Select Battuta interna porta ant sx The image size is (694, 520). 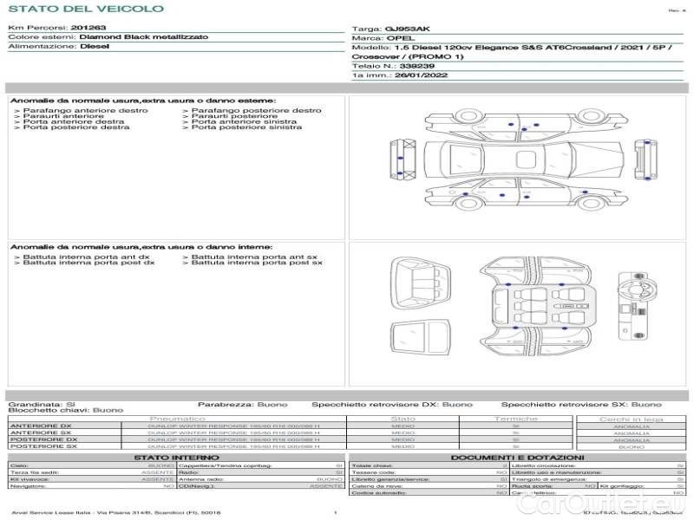tap(254, 257)
